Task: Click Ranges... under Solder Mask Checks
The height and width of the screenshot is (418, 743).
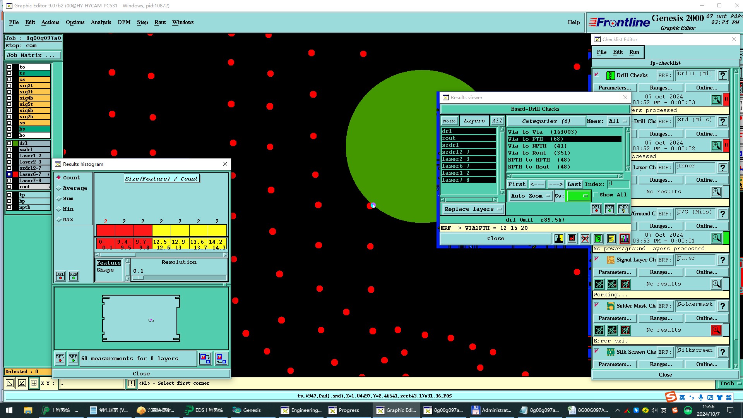Action: pyautogui.click(x=661, y=318)
